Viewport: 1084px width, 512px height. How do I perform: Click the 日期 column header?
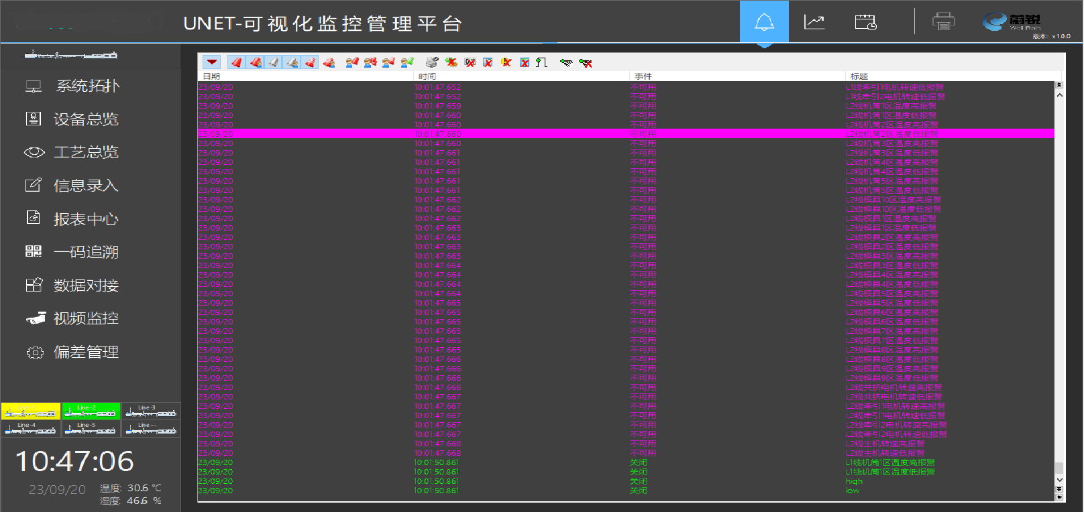(212, 76)
